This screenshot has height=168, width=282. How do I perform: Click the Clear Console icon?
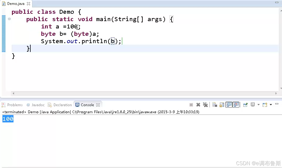tap(215, 105)
